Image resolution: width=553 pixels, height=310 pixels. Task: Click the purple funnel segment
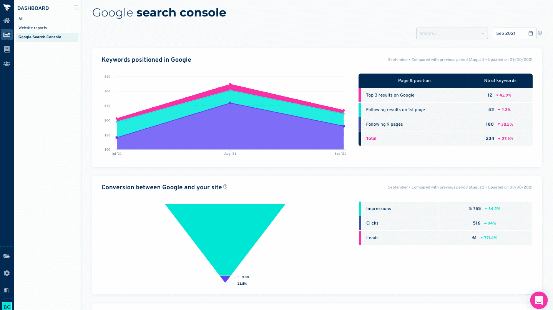click(225, 279)
